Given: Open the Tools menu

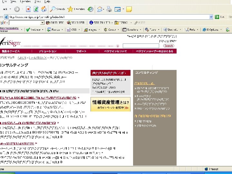Looking at the screenshot, I should pos(37,2).
